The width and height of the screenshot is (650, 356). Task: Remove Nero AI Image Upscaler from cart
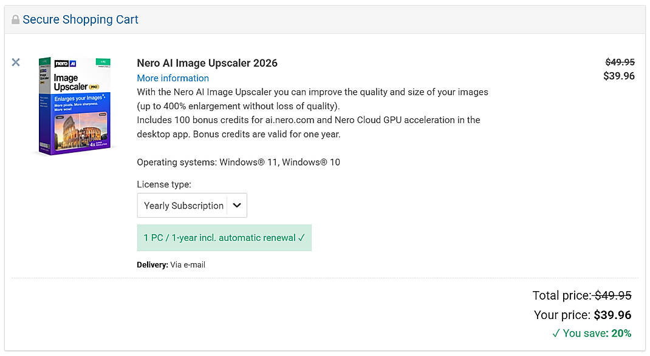coord(16,62)
